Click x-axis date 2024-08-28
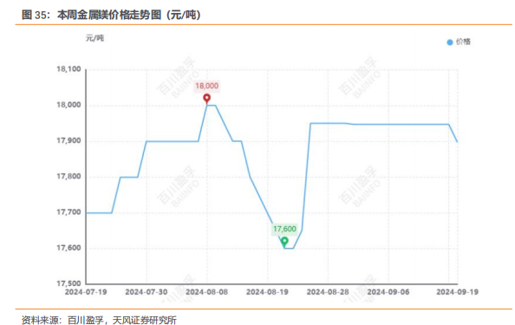Screen dimensions: 515x325 pyautogui.click(x=328, y=292)
